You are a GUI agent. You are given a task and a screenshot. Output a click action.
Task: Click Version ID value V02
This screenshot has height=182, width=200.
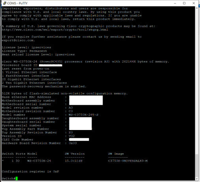click(x=72, y=136)
